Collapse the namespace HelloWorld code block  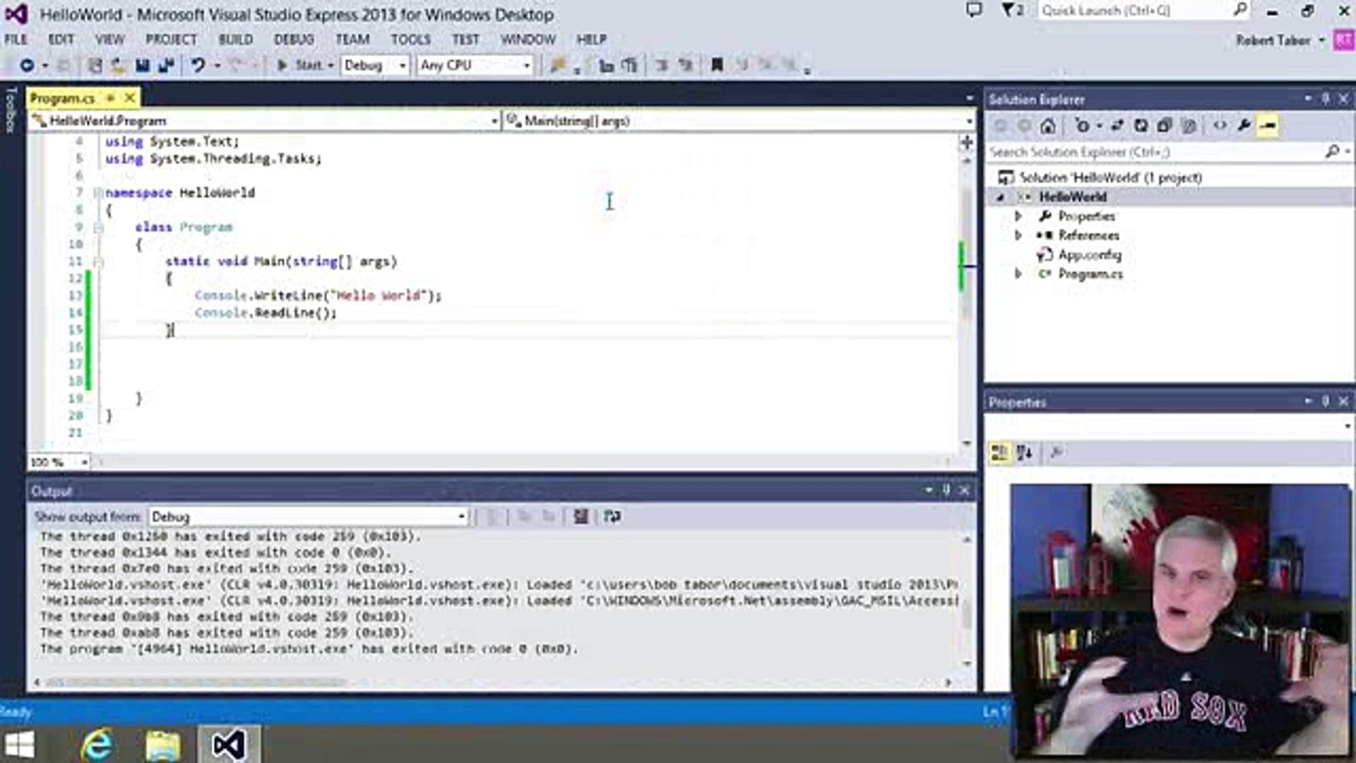[x=98, y=193]
